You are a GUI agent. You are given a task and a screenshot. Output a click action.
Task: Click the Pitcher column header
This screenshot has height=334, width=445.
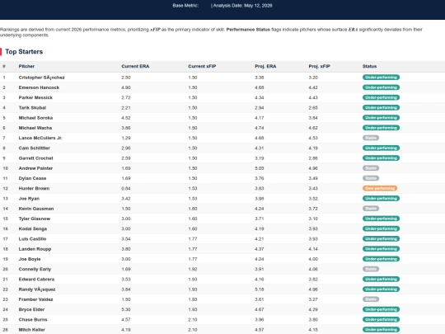[26, 66]
